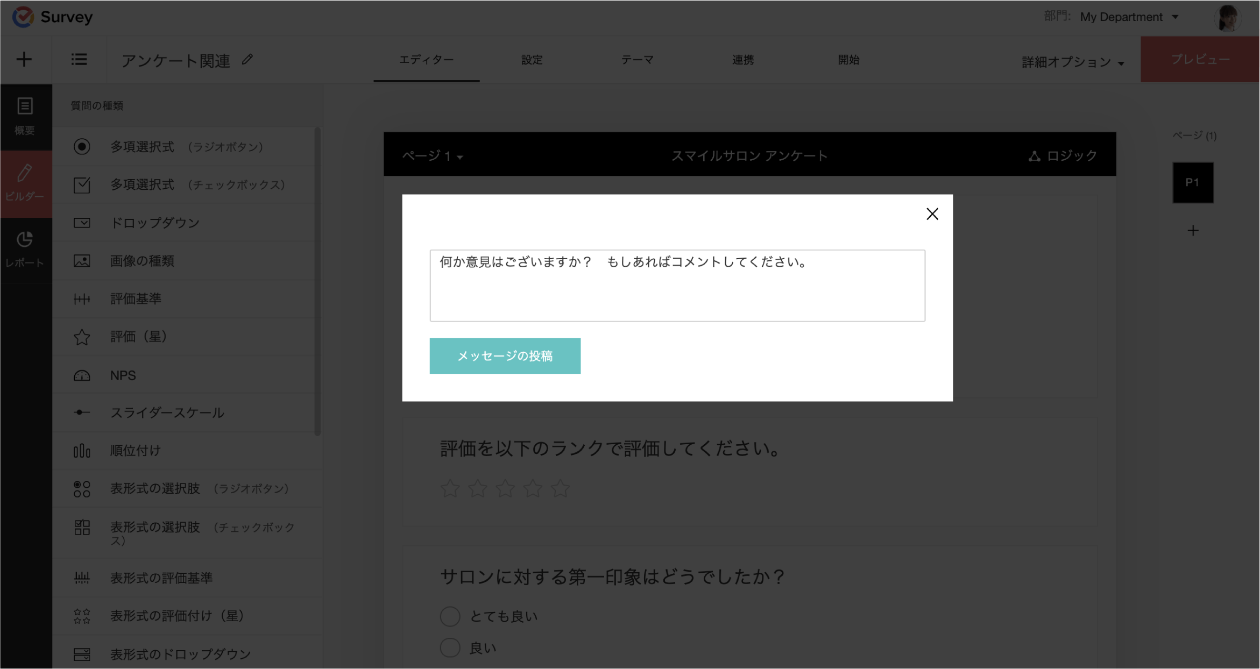Viewport: 1260px width, 669px height.
Task: Select the 評価（星） question type
Action: click(139, 337)
